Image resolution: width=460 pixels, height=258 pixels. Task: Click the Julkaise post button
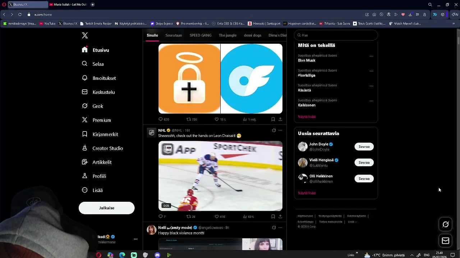(106, 208)
